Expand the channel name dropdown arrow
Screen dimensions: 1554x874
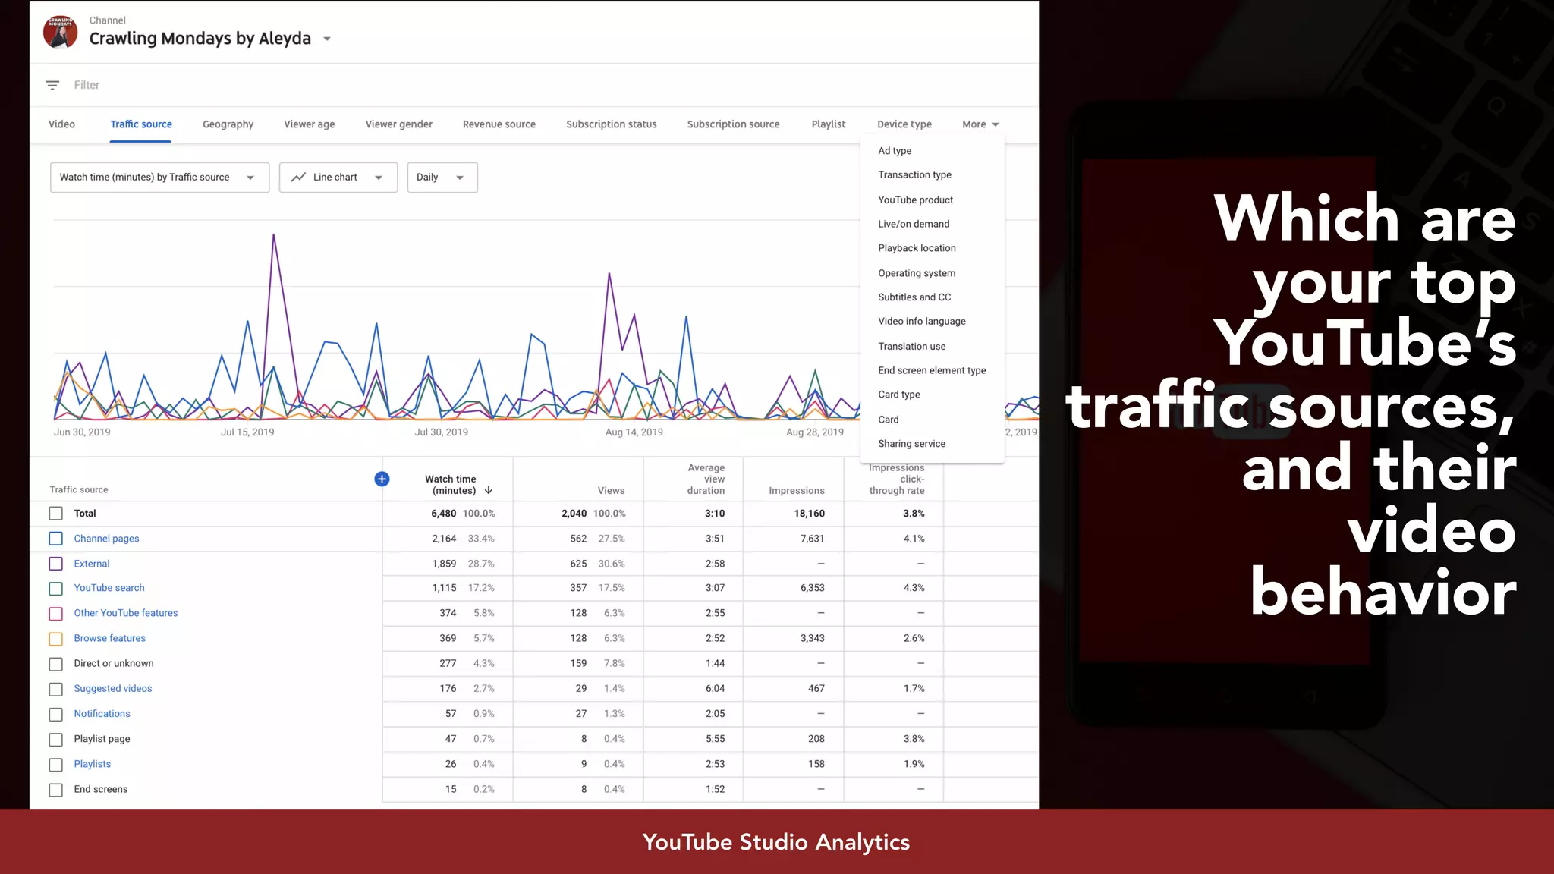pos(327,39)
